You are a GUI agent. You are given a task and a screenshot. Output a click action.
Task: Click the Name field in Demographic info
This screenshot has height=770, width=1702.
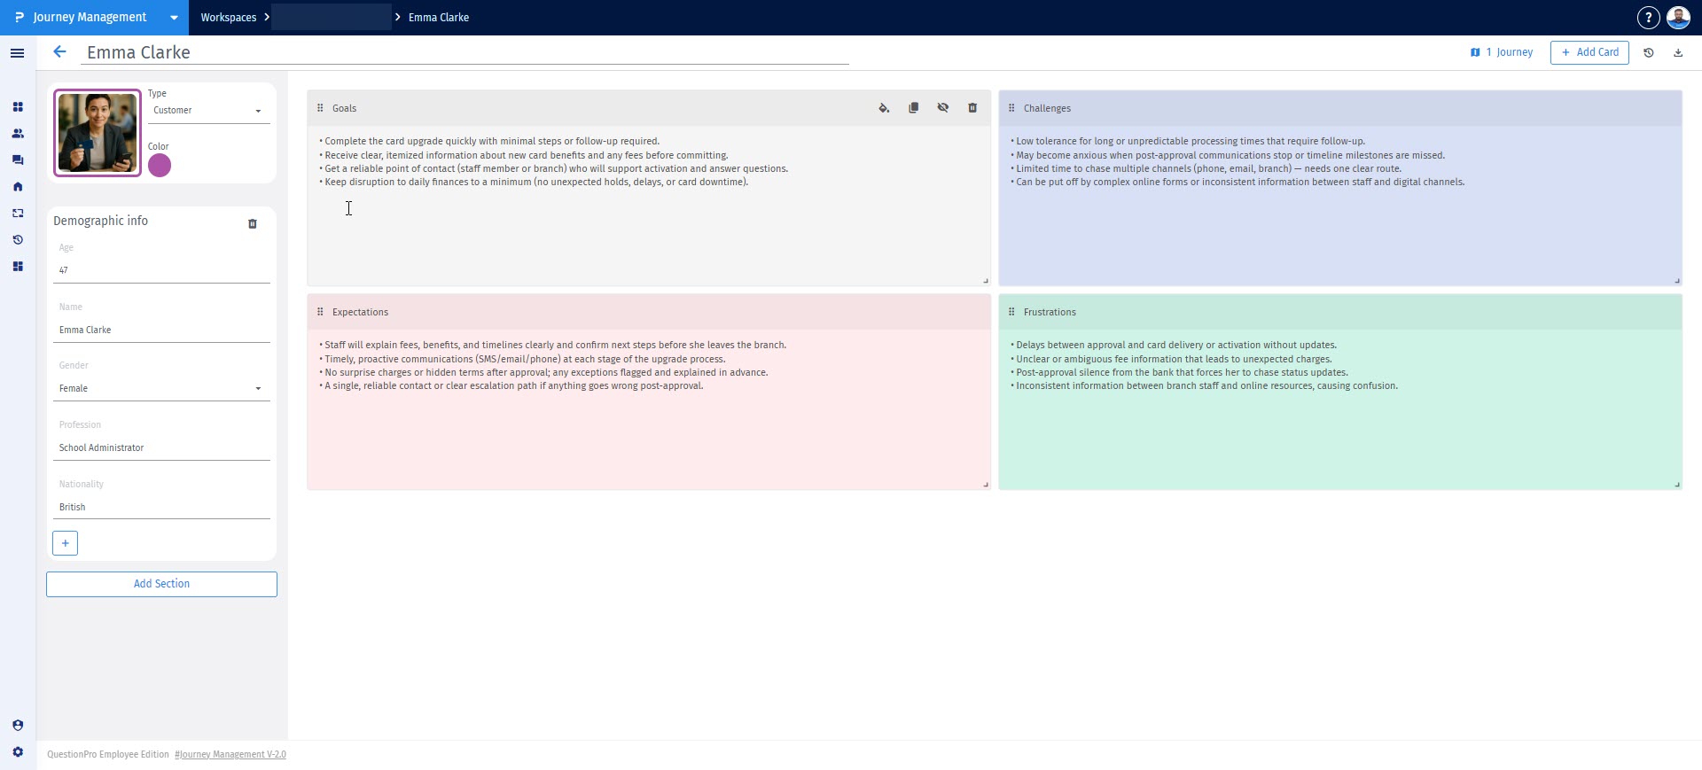(161, 330)
